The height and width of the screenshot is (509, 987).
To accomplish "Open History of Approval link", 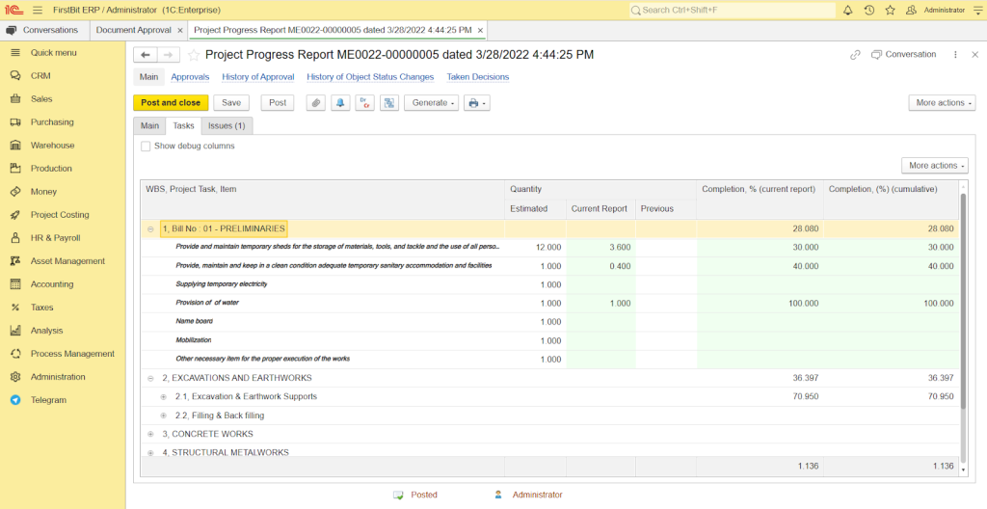I will [x=258, y=77].
